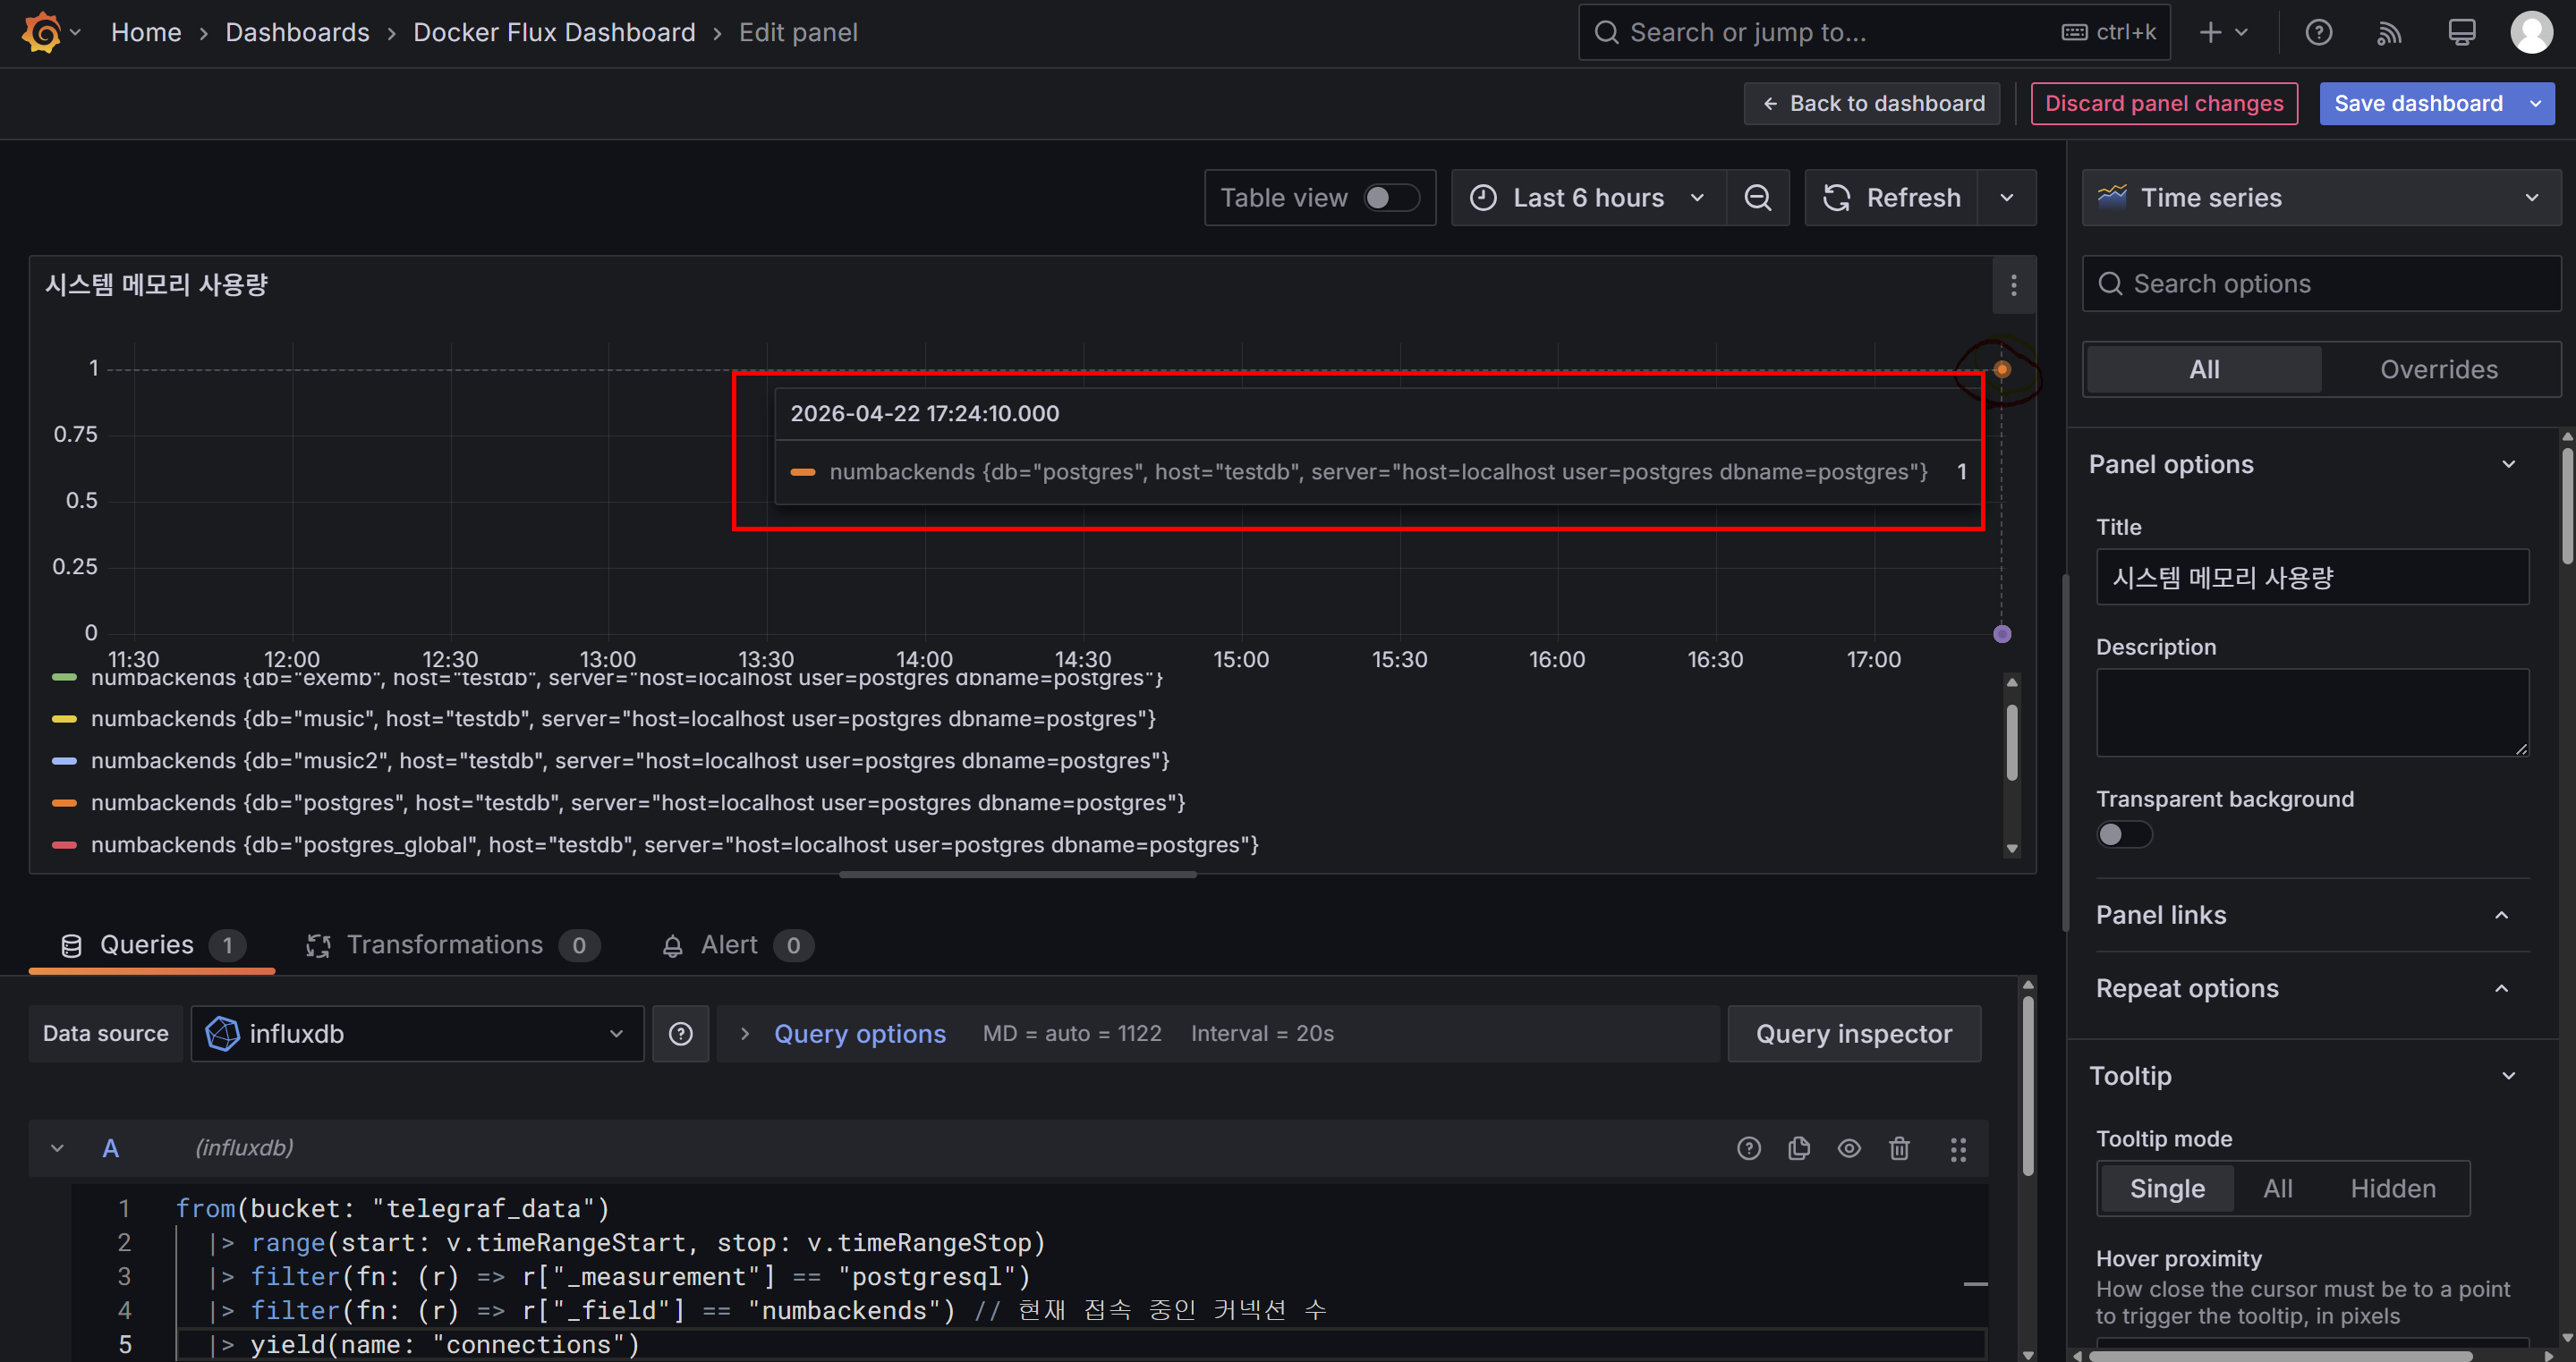
Task: Switch to the Queries tab
Action: coord(152,944)
